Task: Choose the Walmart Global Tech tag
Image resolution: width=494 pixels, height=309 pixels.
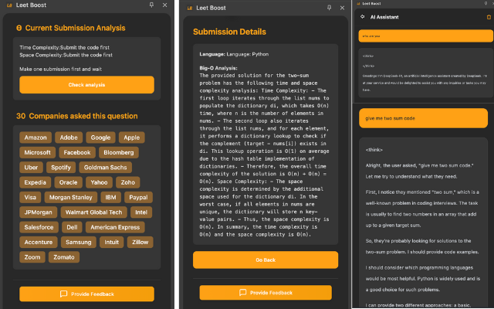Action: (x=93, y=211)
